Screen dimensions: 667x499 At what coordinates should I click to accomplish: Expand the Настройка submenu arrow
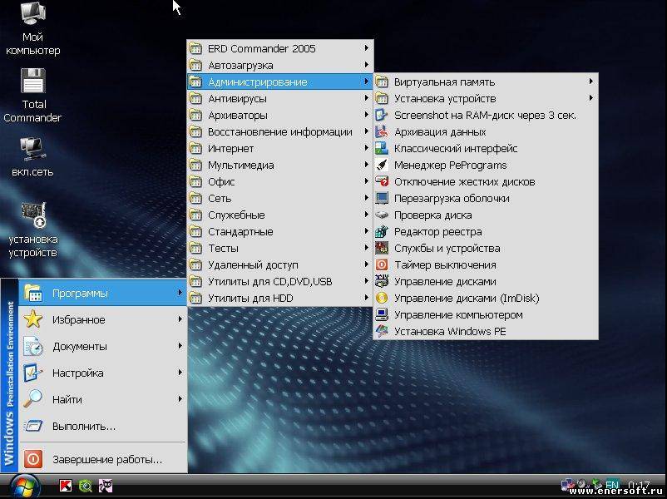pos(180,373)
